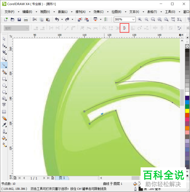This screenshot has width=190, height=192.
Task: Pick the green palette swatch
Action: [187, 106]
